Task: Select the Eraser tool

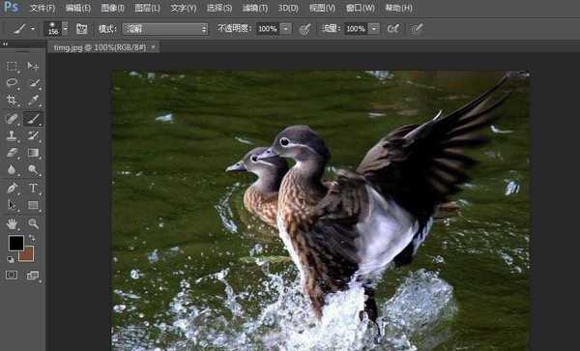Action: tap(12, 153)
